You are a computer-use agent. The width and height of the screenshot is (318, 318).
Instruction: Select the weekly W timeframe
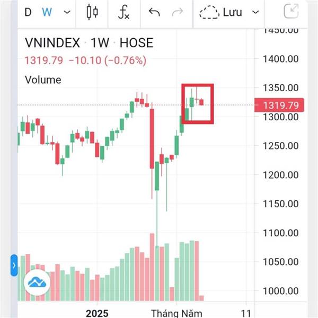click(47, 12)
